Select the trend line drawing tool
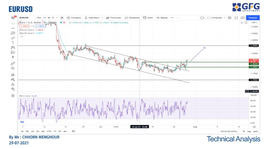 [x=13, y=28]
